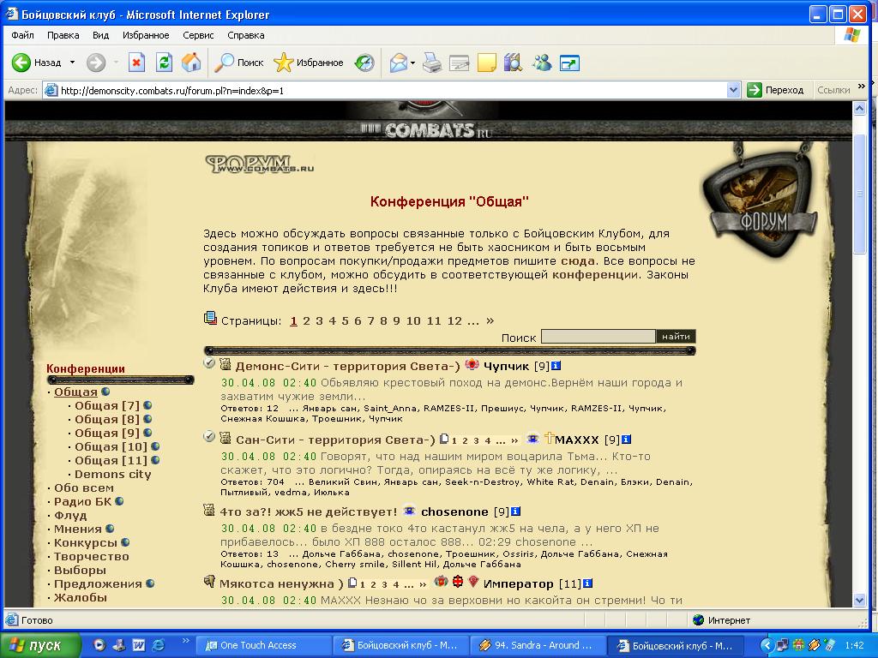Open info icon next to chosenone [9]
The width and height of the screenshot is (878, 658).
[x=515, y=511]
